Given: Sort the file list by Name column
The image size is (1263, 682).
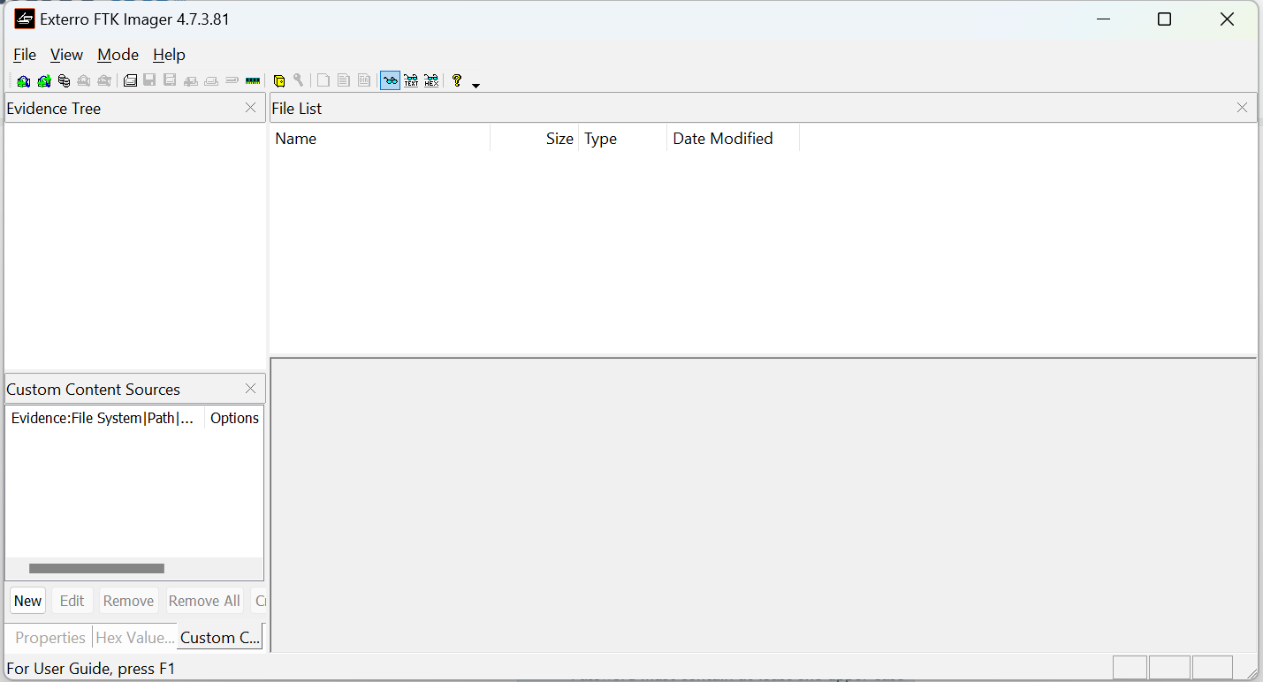Looking at the screenshot, I should pyautogui.click(x=380, y=139).
